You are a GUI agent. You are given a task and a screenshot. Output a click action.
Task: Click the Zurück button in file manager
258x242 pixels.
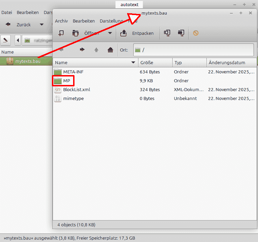point(19,25)
